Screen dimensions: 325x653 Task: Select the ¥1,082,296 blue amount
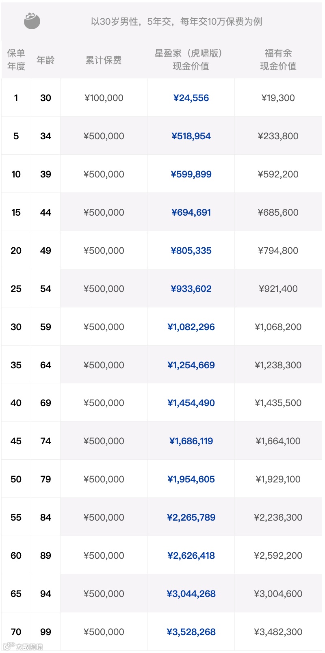pyautogui.click(x=191, y=327)
